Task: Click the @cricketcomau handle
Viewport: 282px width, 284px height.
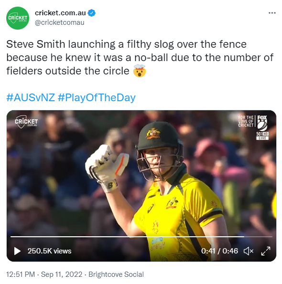Action: (59, 22)
